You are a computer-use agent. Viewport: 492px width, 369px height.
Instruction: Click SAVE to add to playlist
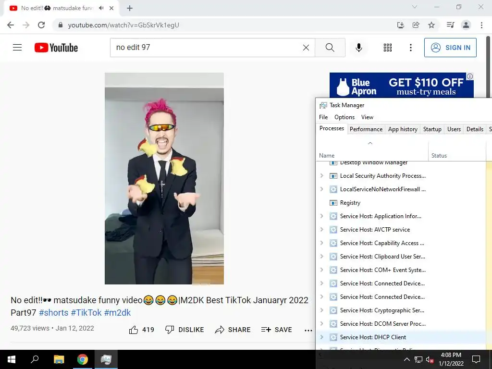(x=276, y=330)
